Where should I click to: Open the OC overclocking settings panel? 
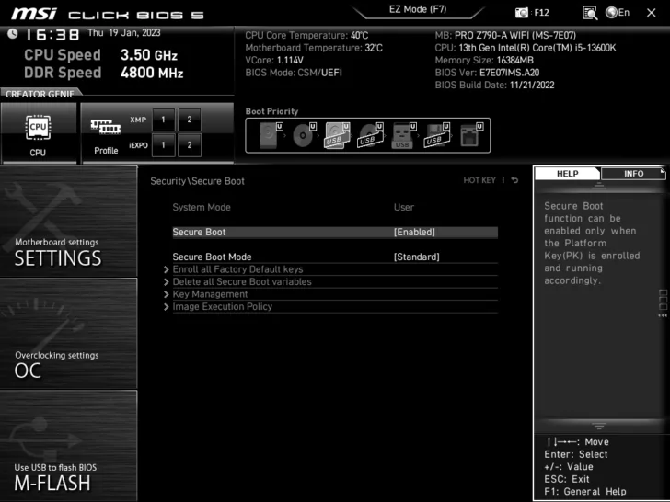[x=68, y=334]
